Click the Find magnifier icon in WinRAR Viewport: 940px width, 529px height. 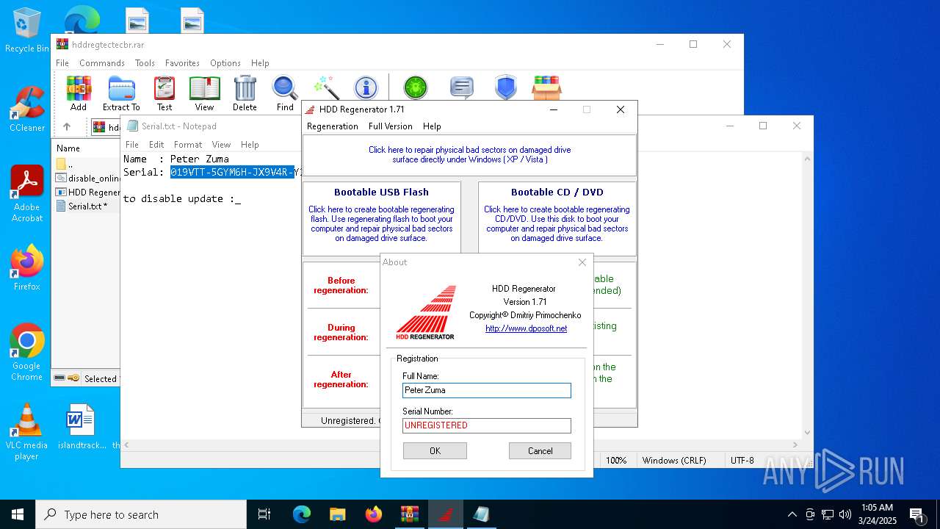[285, 93]
